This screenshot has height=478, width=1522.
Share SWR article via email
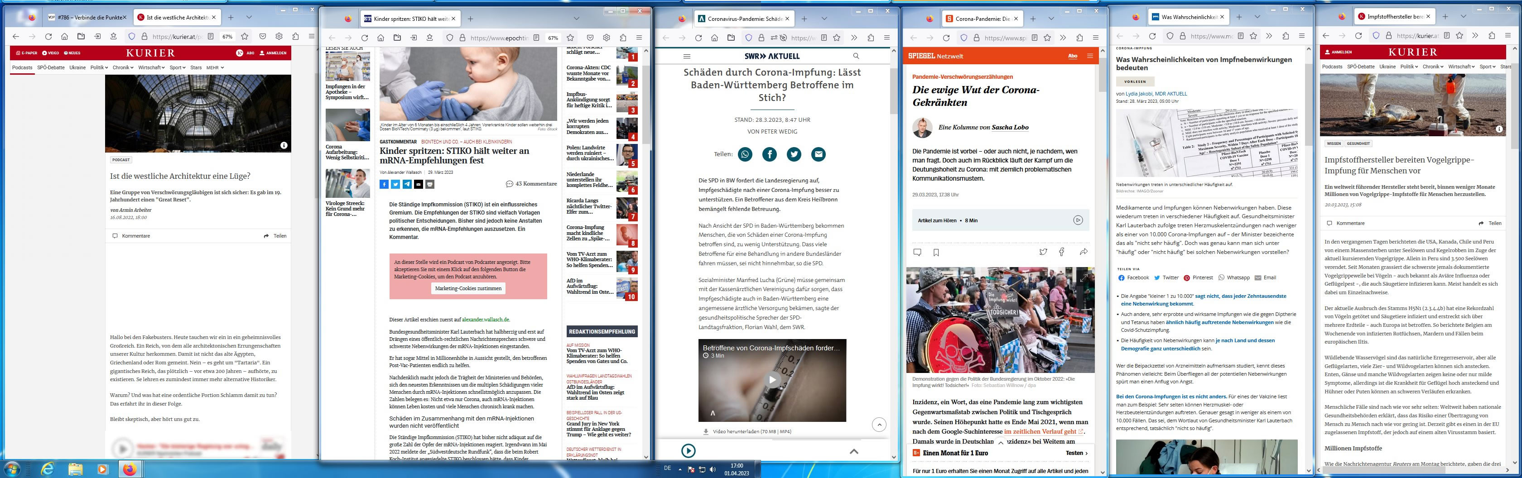tap(818, 155)
